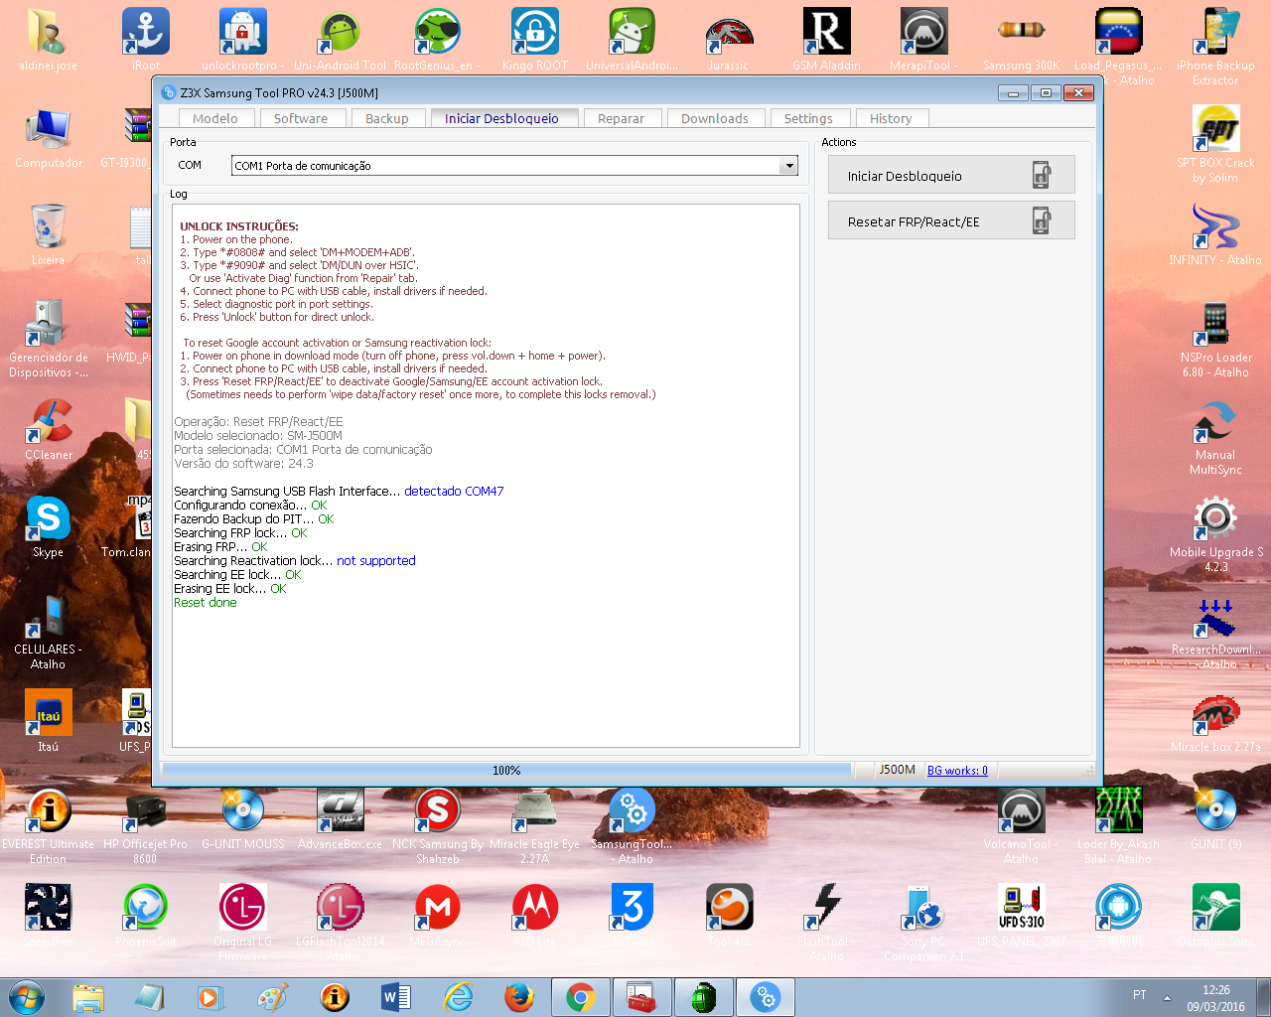This screenshot has width=1271, height=1017.
Task: Open the Lixeira recycle bin
Action: [x=48, y=234]
